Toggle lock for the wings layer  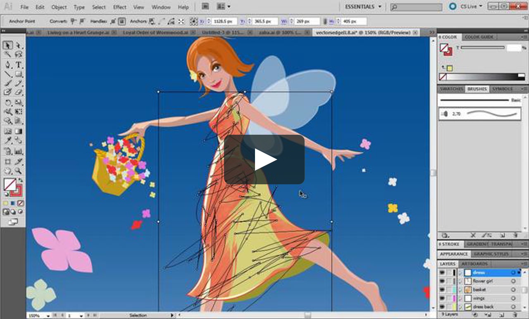click(x=449, y=298)
